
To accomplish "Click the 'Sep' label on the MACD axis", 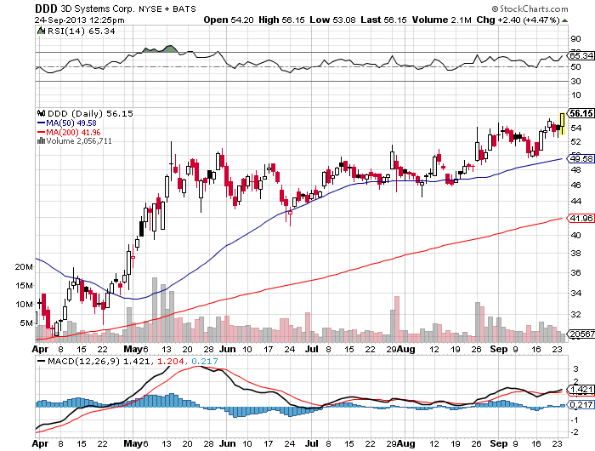I will coord(499,444).
